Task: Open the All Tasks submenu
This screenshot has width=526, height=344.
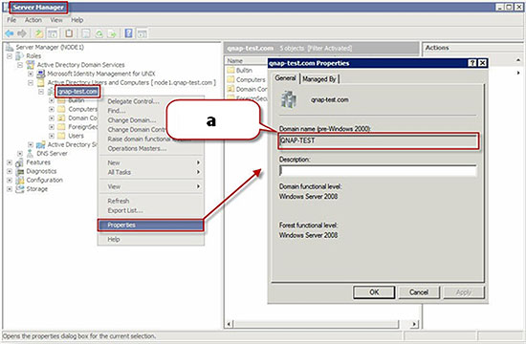Action: pyautogui.click(x=151, y=172)
